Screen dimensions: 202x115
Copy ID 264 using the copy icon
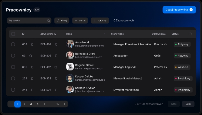[x=32, y=78]
